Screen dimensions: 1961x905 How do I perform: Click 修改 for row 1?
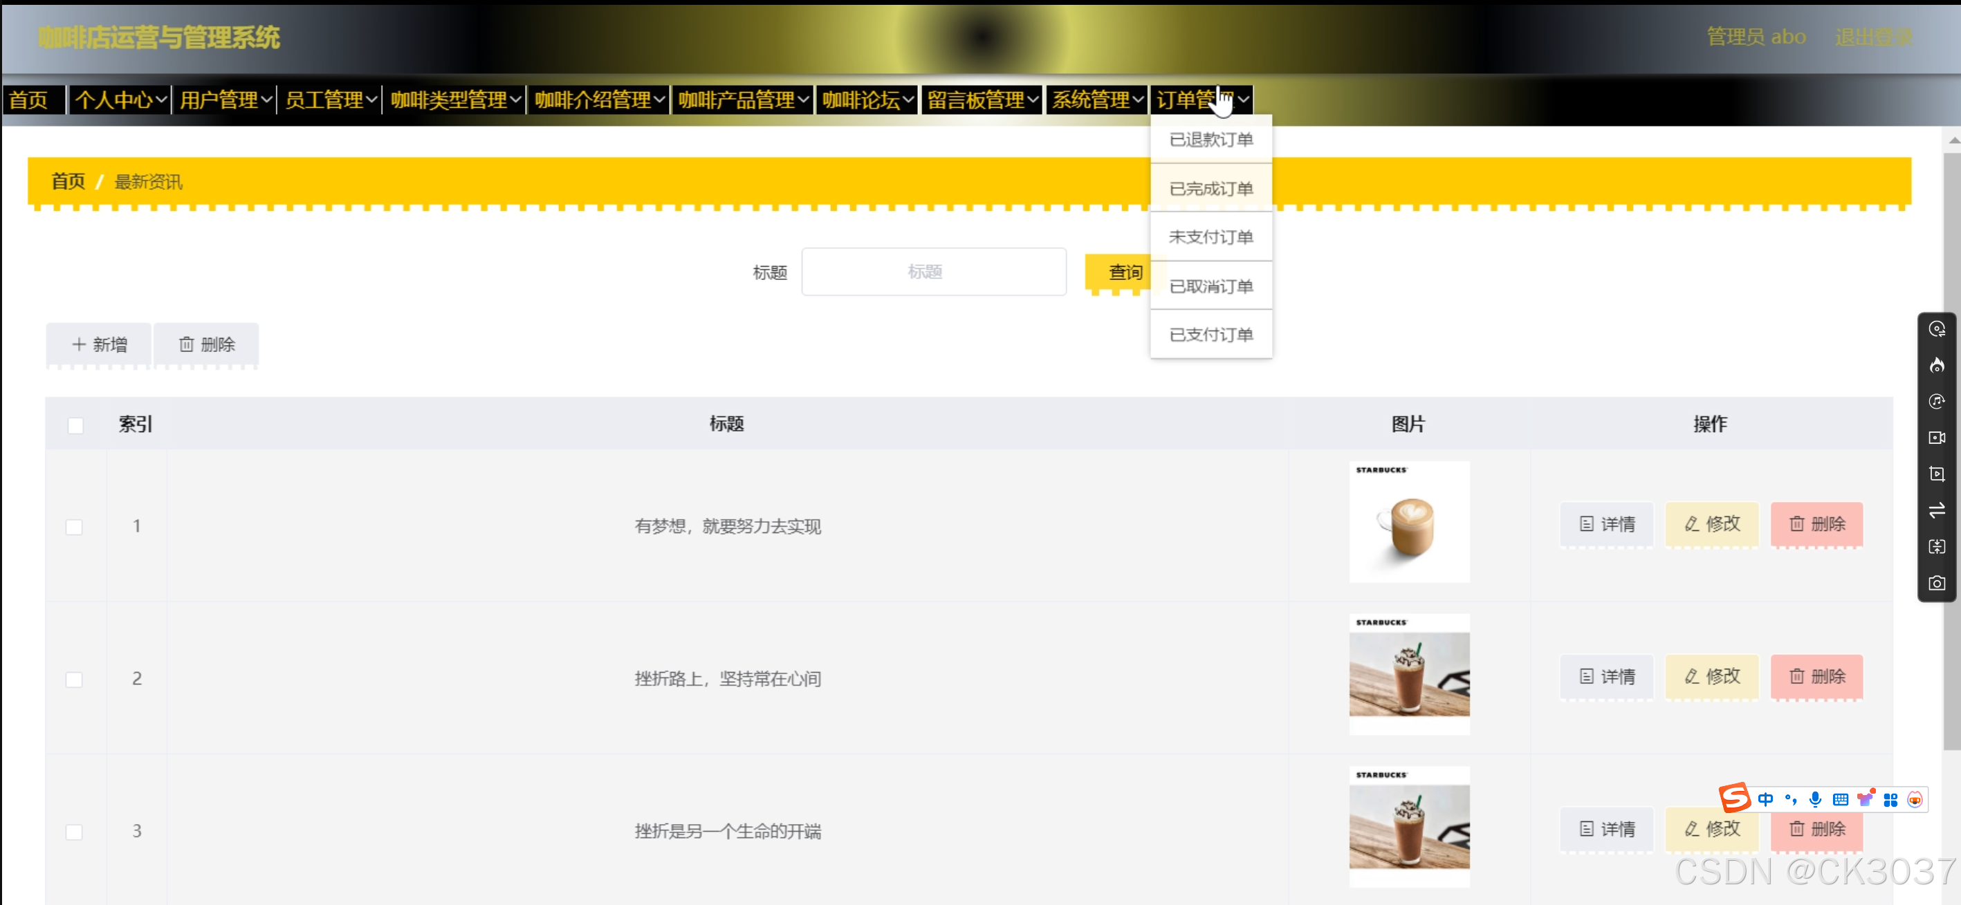coord(1711,523)
